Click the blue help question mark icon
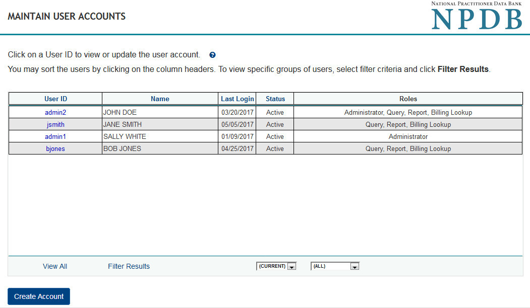 click(212, 55)
